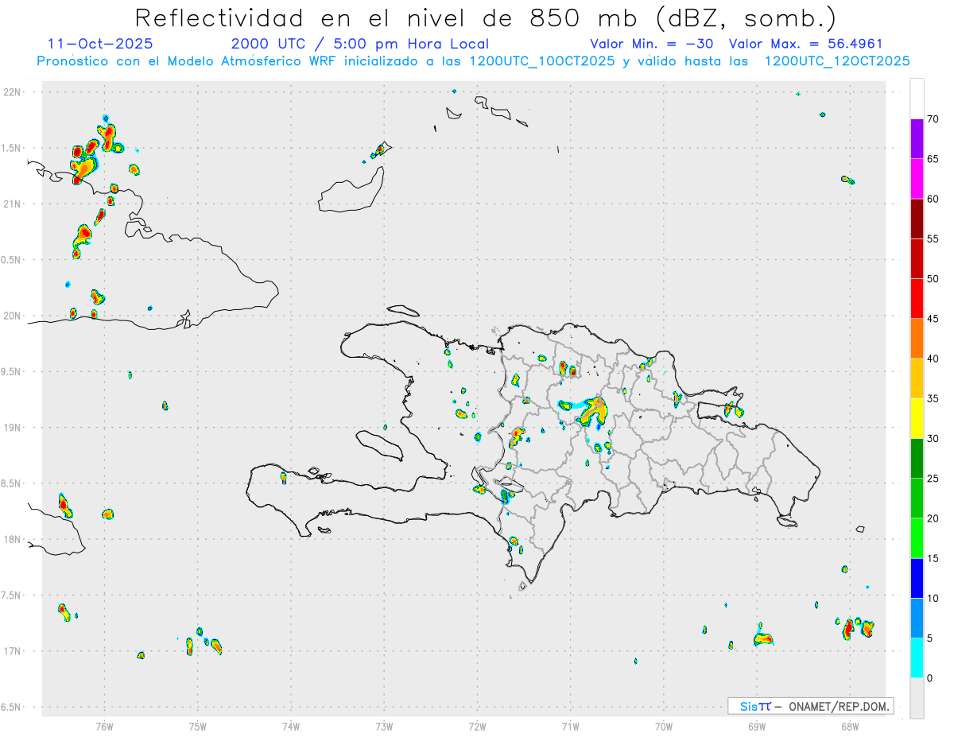Click the '17N' latitude label
The image size is (954, 737).
point(14,651)
